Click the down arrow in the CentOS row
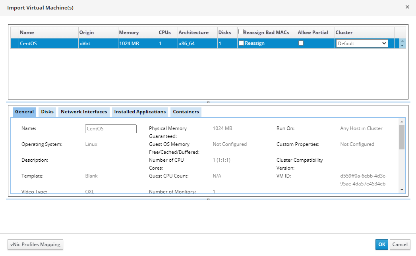The width and height of the screenshot is (416, 256). pos(402,46)
